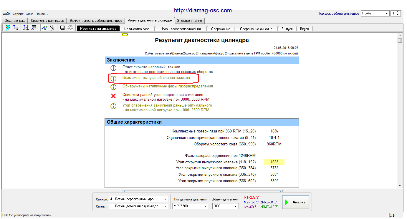Select the Результаты анализа sub-tab
This screenshot has height=219, width=407.
pos(98,29)
